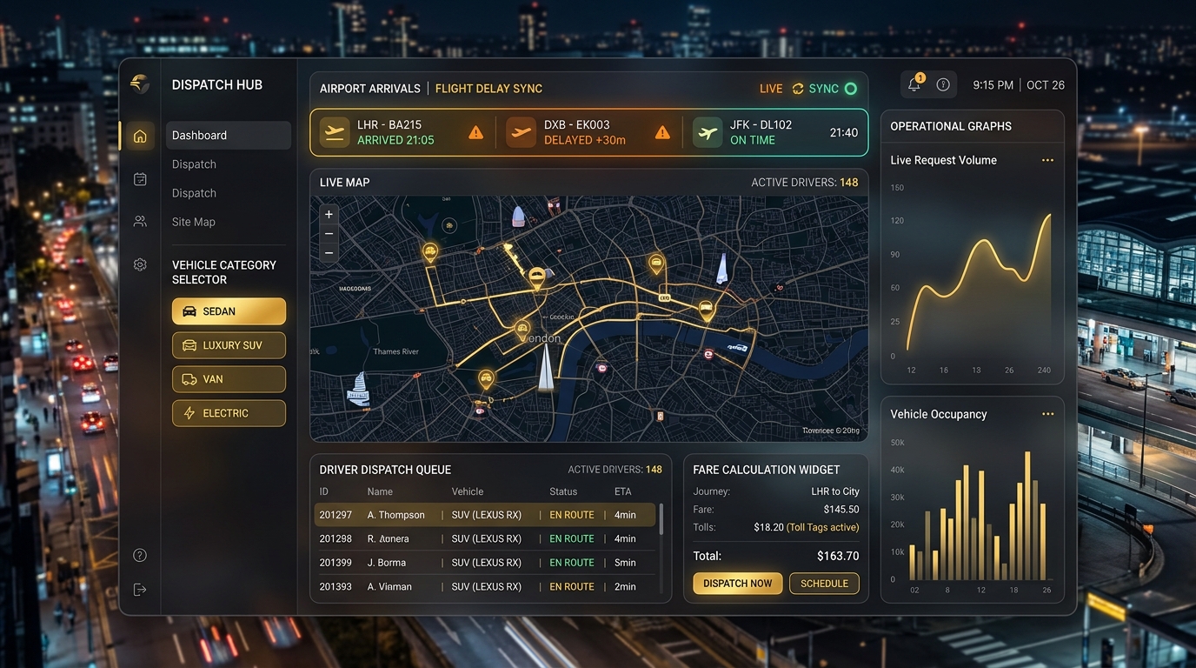Select the ELECTRIC vehicle category
The image size is (1196, 668).
coord(229,413)
